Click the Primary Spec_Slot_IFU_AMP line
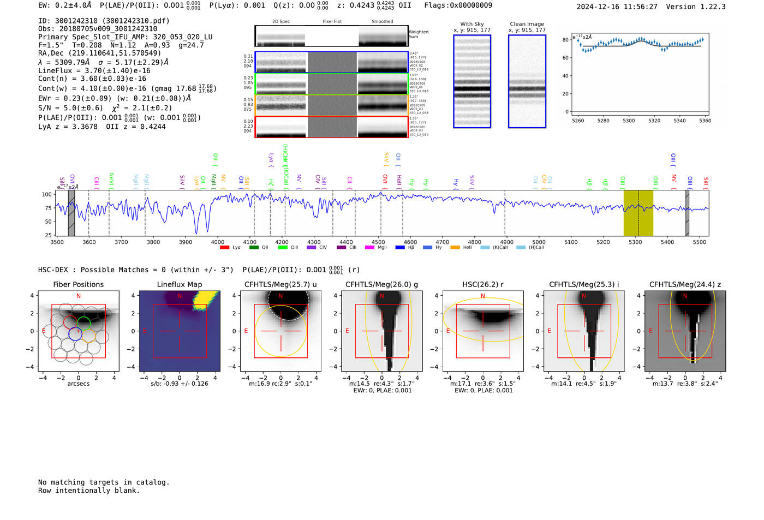 126,37
